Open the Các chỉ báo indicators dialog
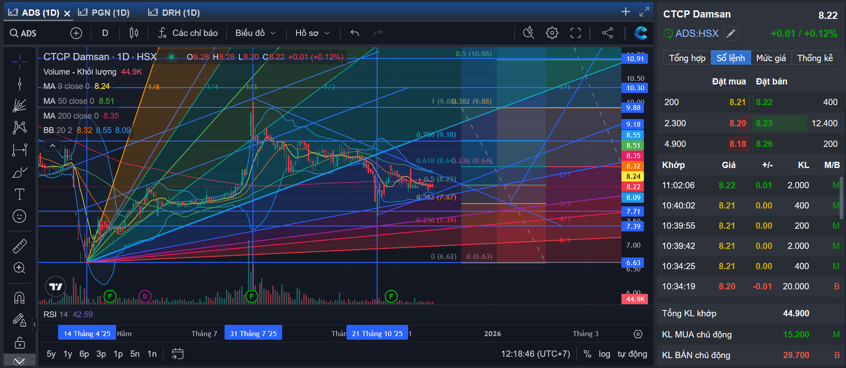The width and height of the screenshot is (846, 368). click(x=188, y=33)
